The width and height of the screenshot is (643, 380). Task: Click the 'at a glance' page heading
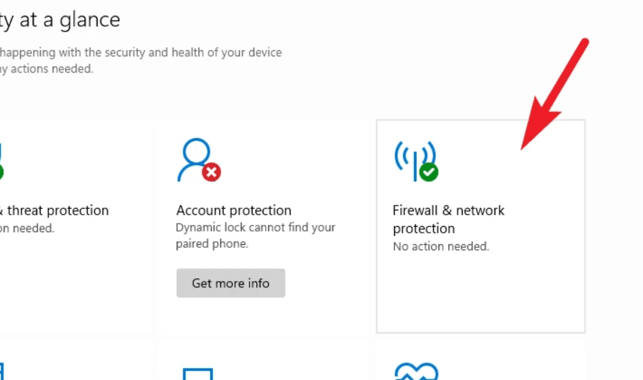tap(61, 19)
